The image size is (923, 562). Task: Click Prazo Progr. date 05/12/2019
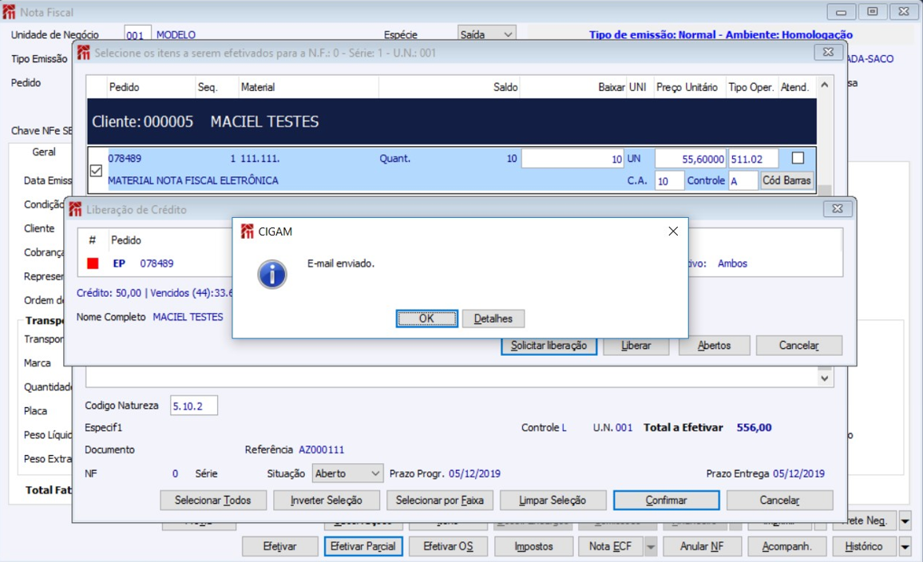[x=474, y=473]
